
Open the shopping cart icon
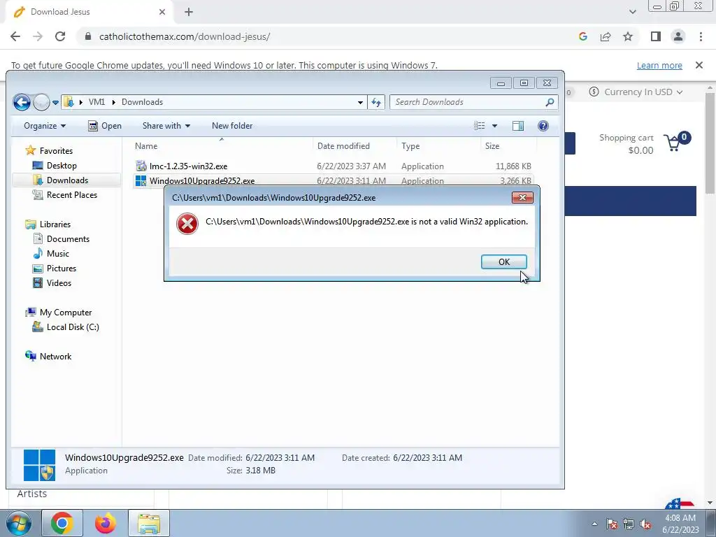pos(677,142)
